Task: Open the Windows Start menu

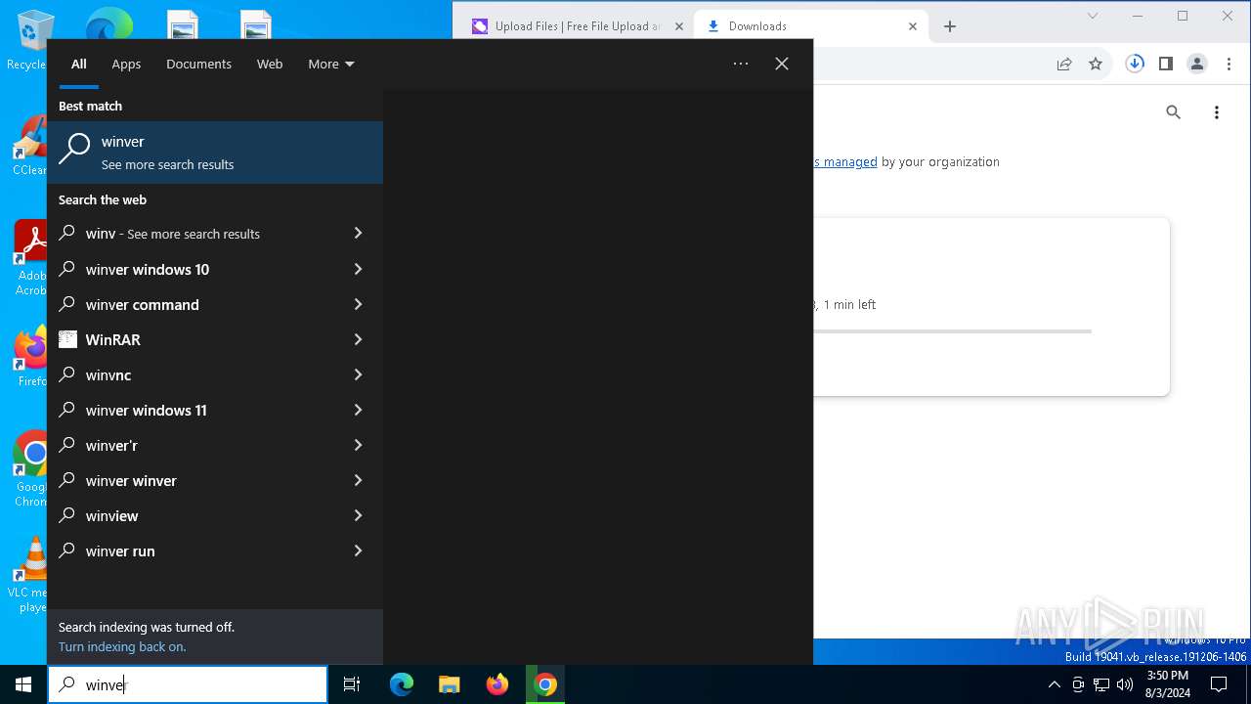Action: tap(23, 684)
